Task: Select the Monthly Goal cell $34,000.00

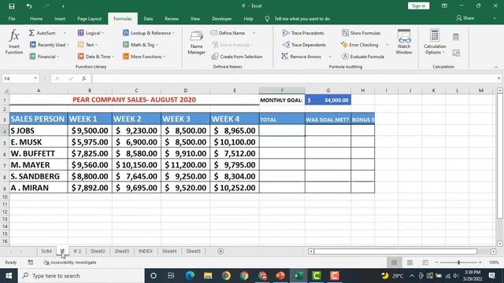Action: tap(328, 100)
